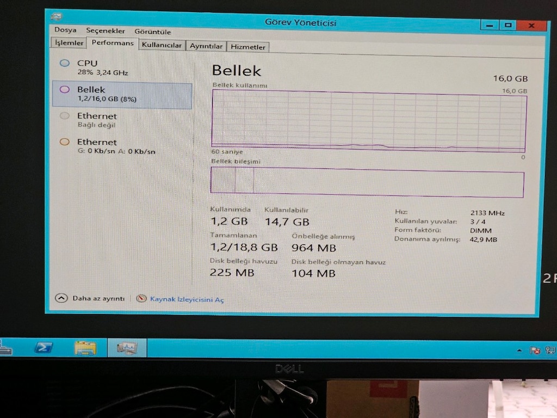Click the orange circle icon of active Ethernet
The width and height of the screenshot is (557, 418).
[64, 142]
